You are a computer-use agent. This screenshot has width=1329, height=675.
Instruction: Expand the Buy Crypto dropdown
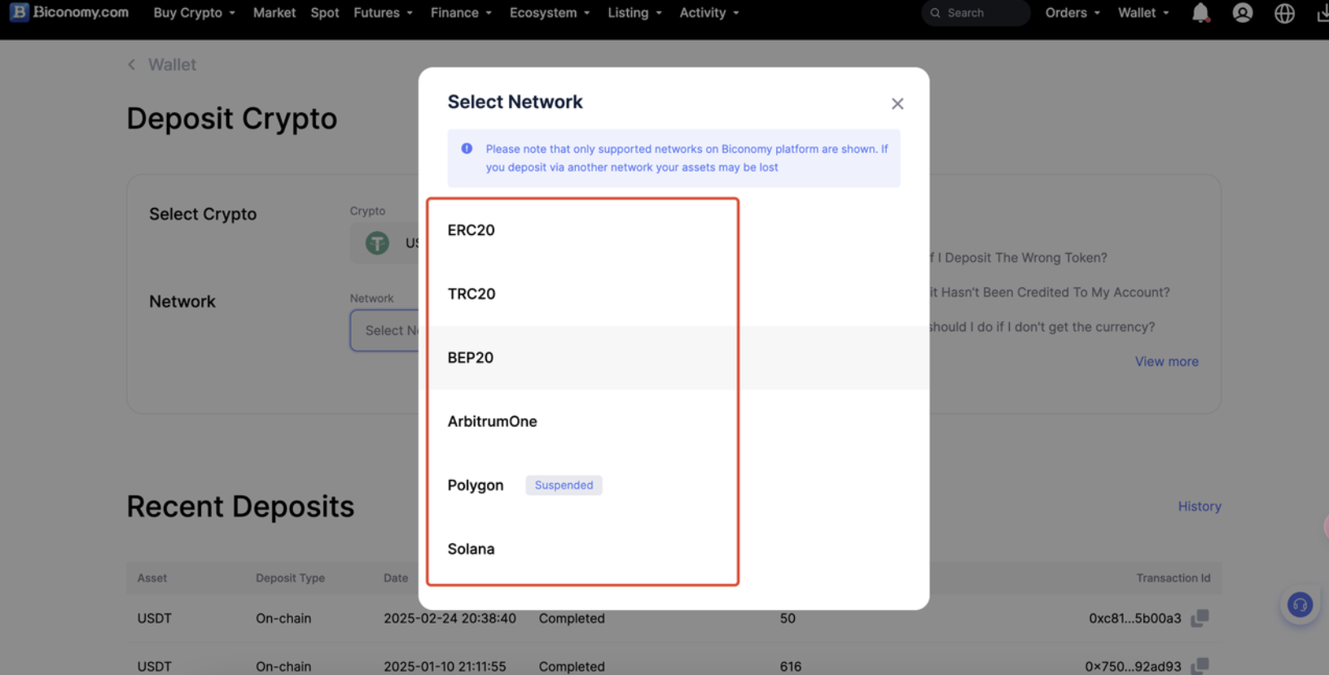tap(194, 13)
